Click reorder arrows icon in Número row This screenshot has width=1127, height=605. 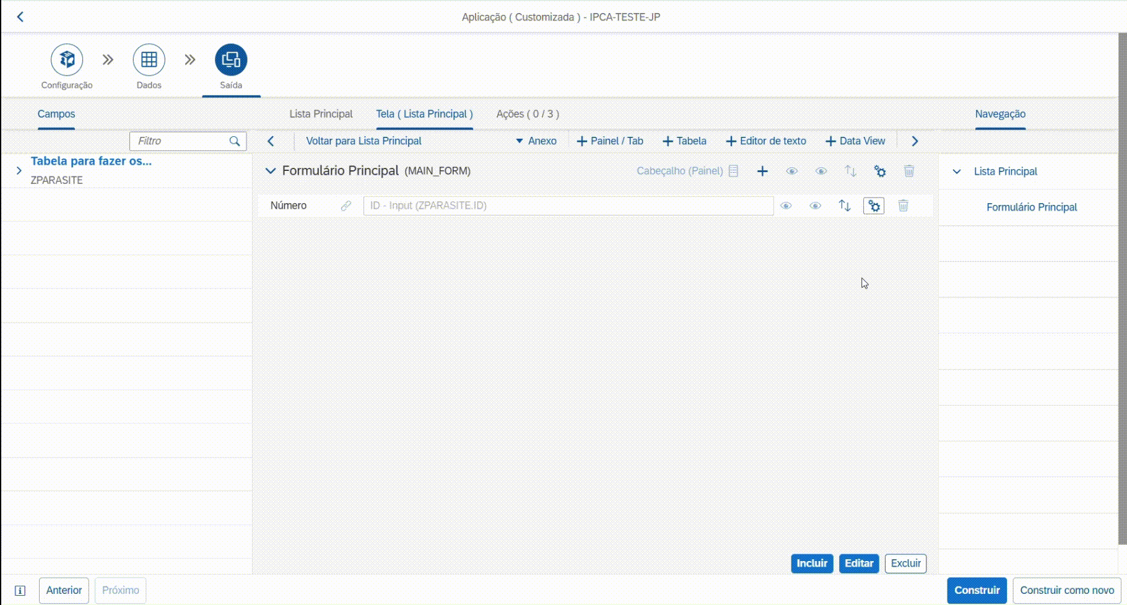pyautogui.click(x=845, y=206)
